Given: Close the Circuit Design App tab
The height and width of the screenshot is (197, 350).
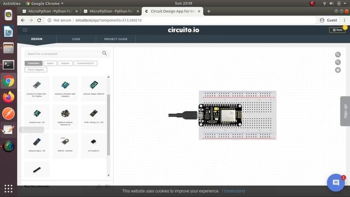Looking at the screenshot, I should 199,11.
